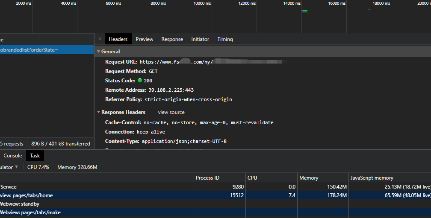Sort by CPU column header
Image resolution: width=431 pixels, height=218 pixels.
271,178
